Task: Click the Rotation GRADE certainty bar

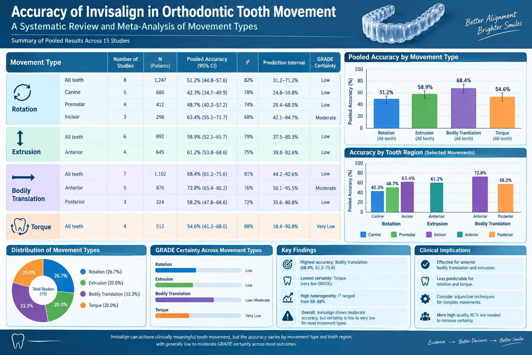Action: 198,270
